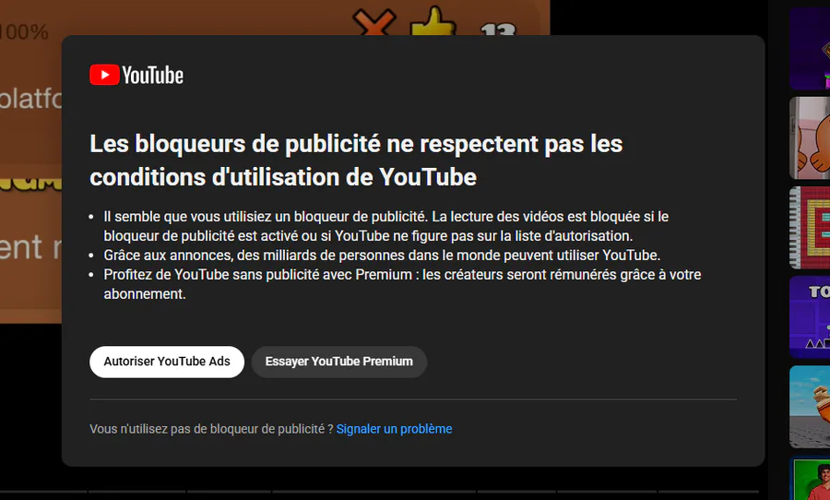Open the green background person thumbnail
This screenshot has width=830, height=500.
point(810,478)
